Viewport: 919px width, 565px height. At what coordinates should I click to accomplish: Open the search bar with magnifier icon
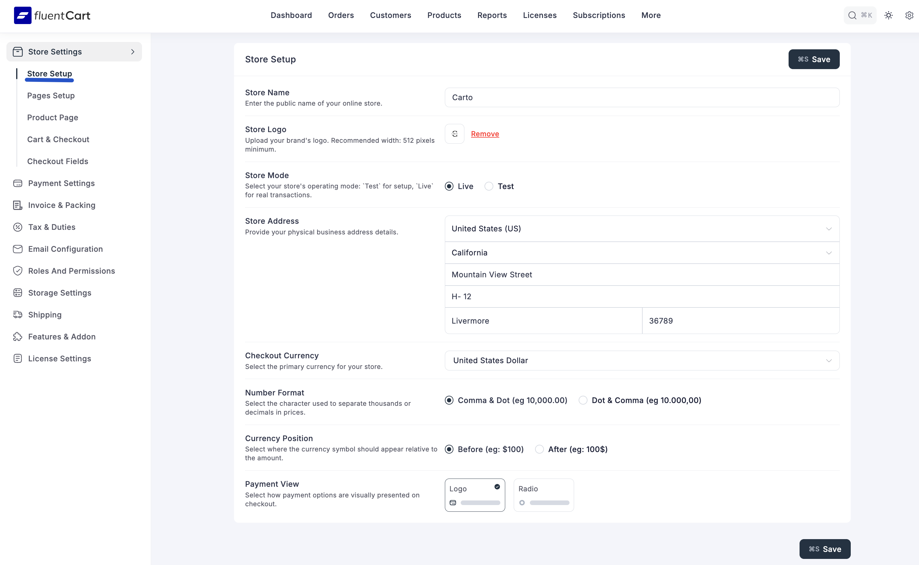852,15
